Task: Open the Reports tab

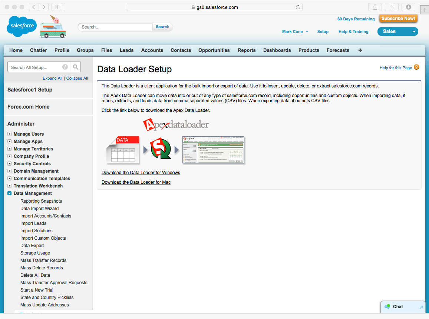Action: (x=247, y=50)
